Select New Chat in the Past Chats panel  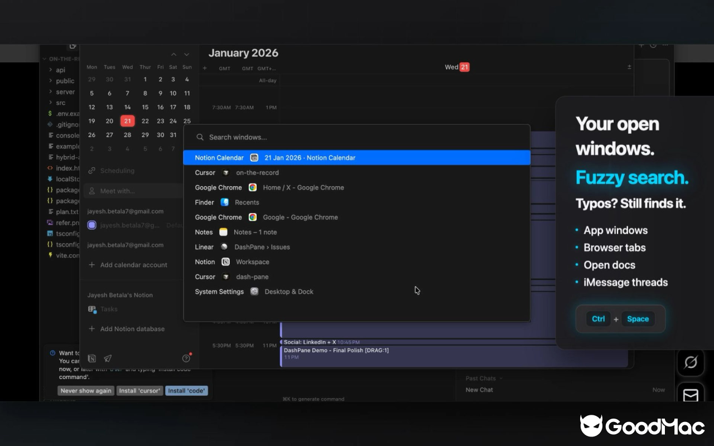pyautogui.click(x=480, y=390)
